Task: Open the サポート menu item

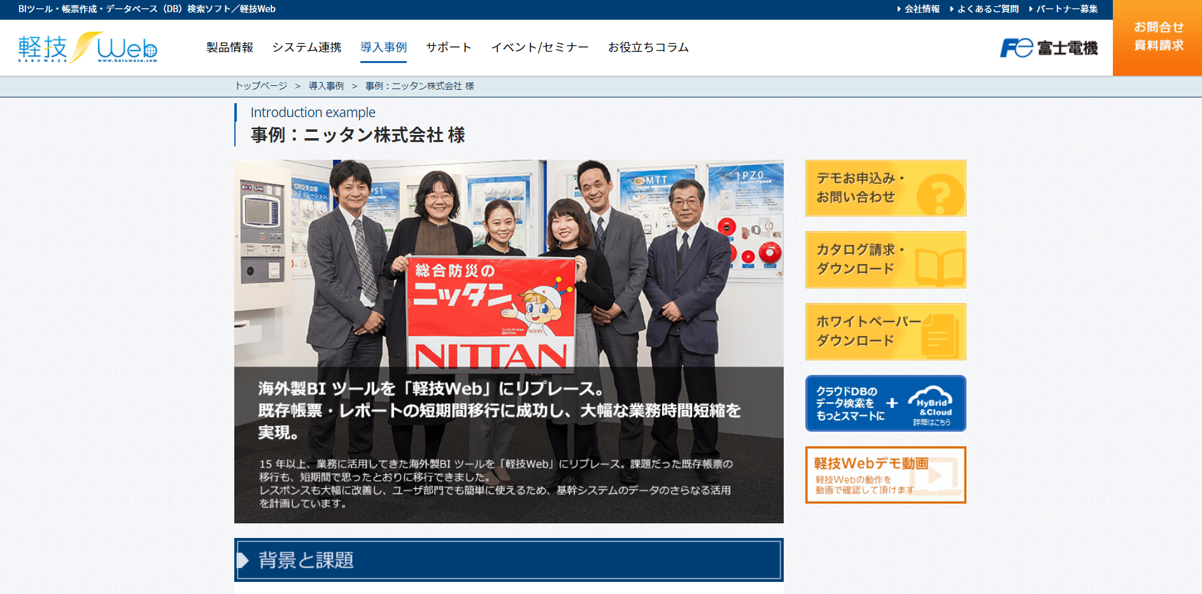Action: [449, 47]
